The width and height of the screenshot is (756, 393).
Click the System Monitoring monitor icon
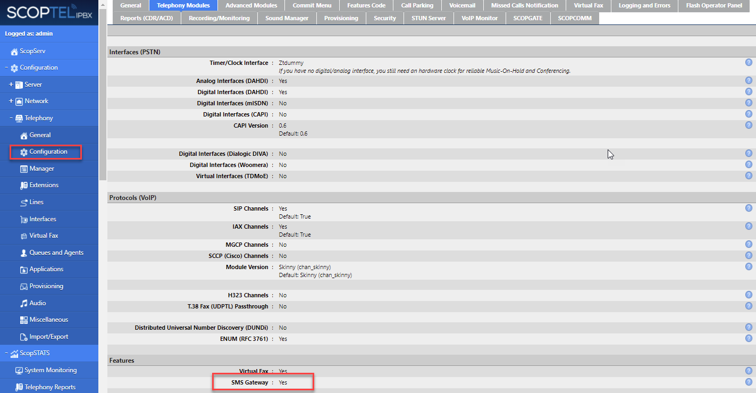(19, 371)
